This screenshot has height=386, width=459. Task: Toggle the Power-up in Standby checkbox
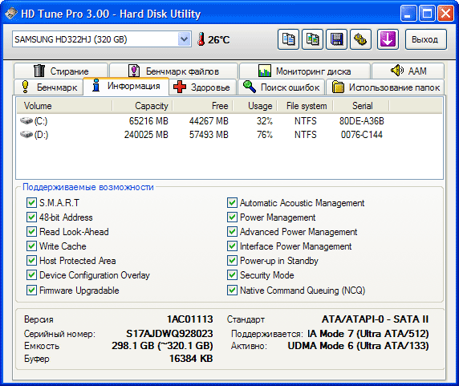(232, 261)
